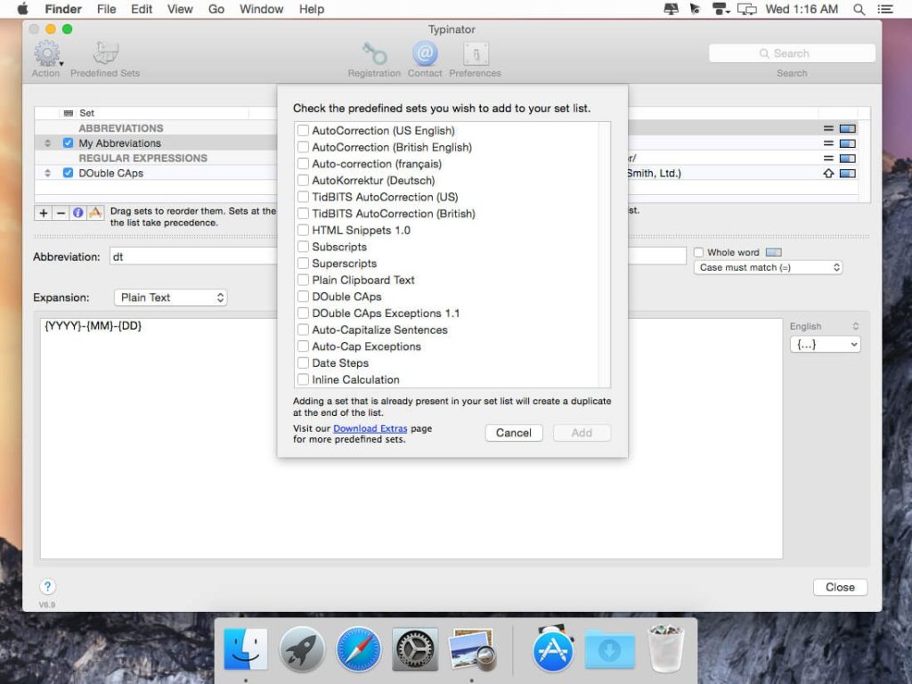Screen dimensions: 912x684
Task: Expand the Case must match dropdown
Action: [768, 267]
